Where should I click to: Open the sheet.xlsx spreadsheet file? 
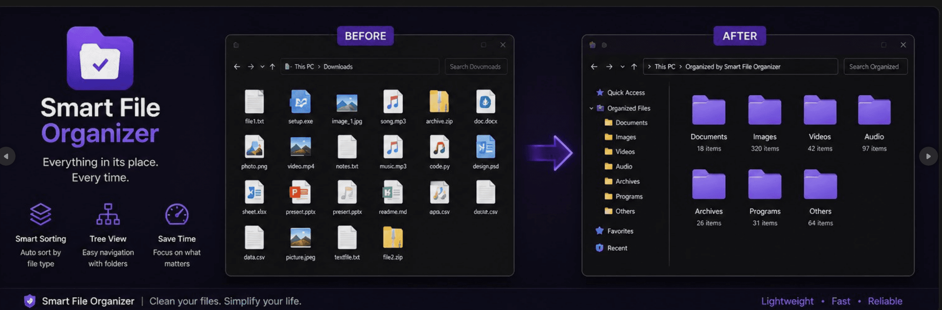pyautogui.click(x=254, y=192)
